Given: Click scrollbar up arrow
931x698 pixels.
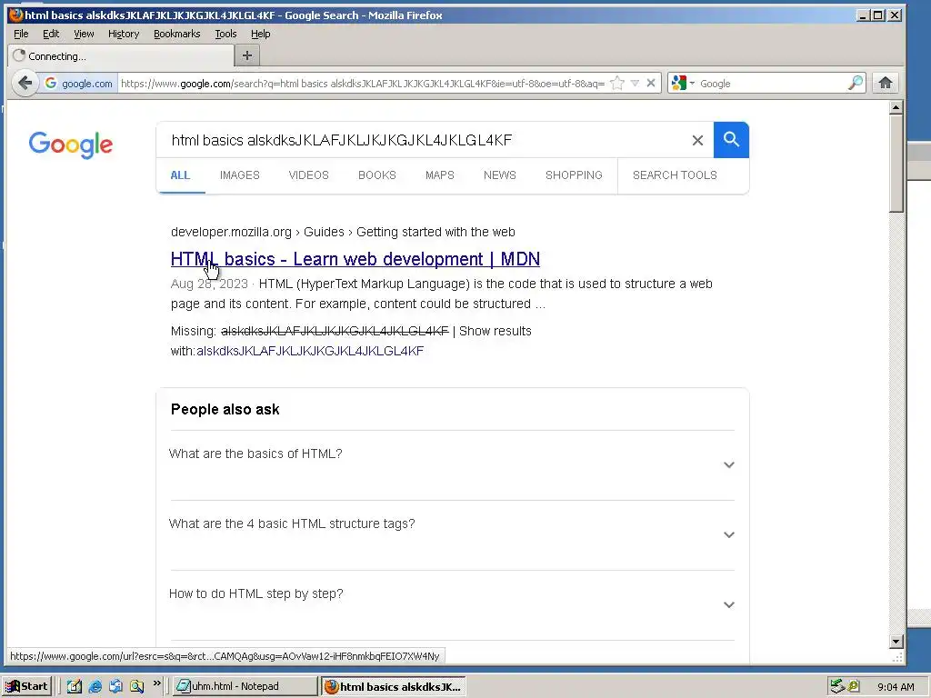Looking at the screenshot, I should (x=896, y=107).
